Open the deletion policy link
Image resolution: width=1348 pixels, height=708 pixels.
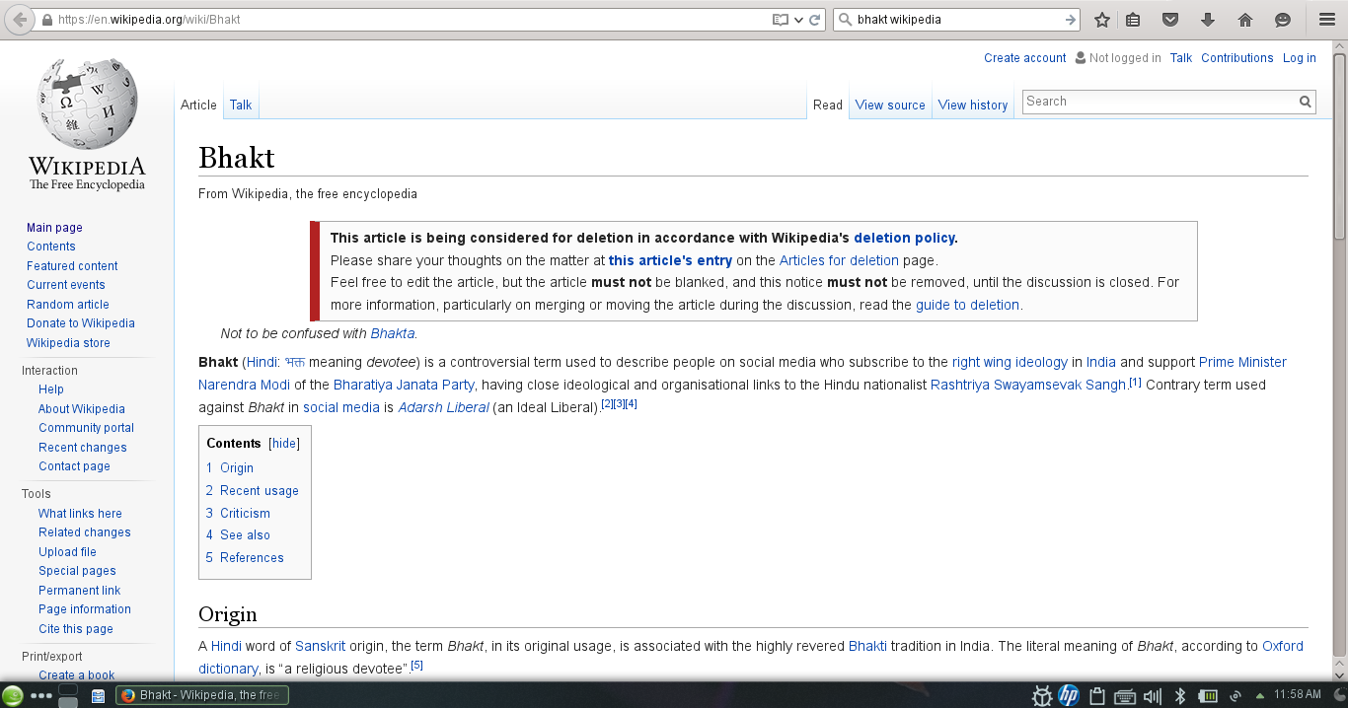click(904, 238)
